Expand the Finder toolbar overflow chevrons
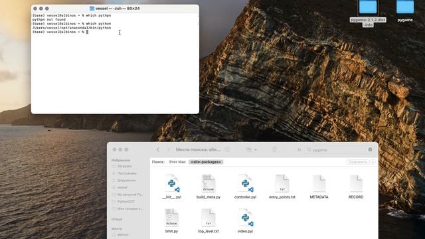The width and height of the screenshot is (425, 239). point(299,149)
